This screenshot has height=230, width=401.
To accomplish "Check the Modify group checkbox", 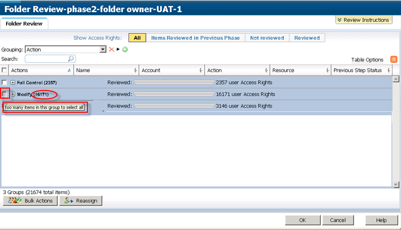I will (4, 94).
